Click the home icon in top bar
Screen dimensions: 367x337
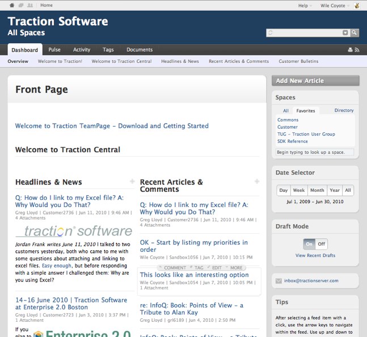(x=12, y=5)
